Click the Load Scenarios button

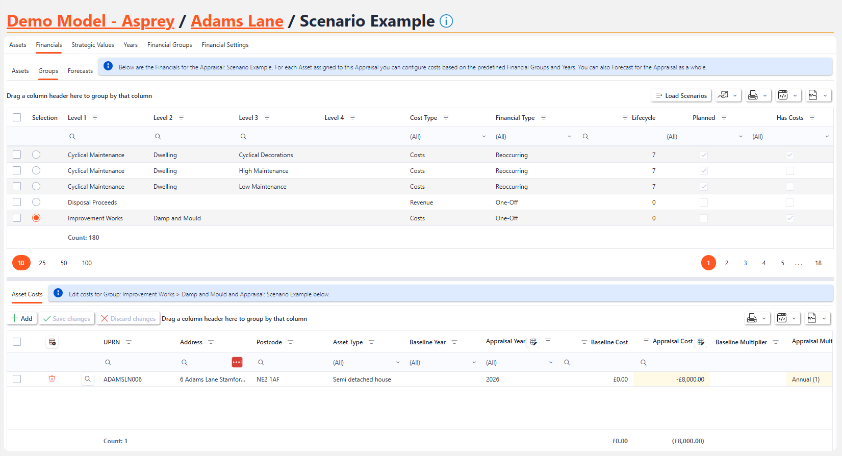click(x=681, y=95)
